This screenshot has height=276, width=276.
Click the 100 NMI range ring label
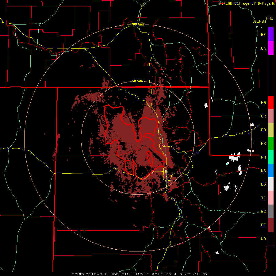pyautogui.click(x=138, y=24)
